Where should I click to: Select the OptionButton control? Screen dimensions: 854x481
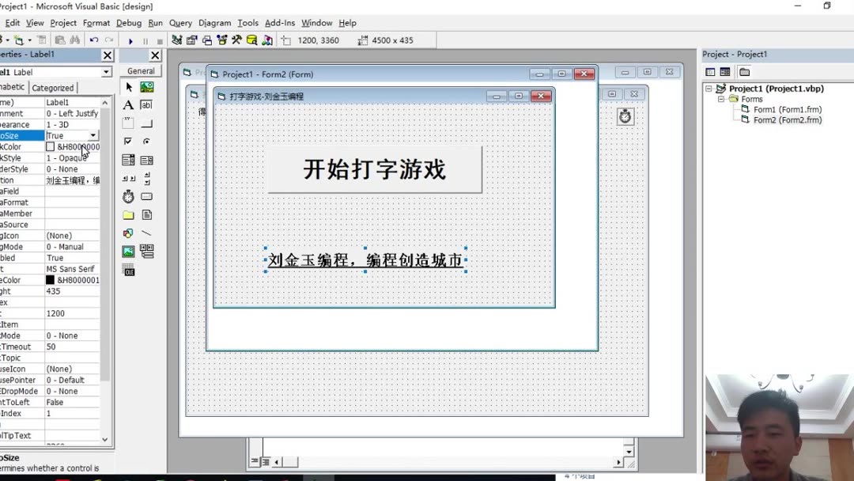pyautogui.click(x=147, y=141)
